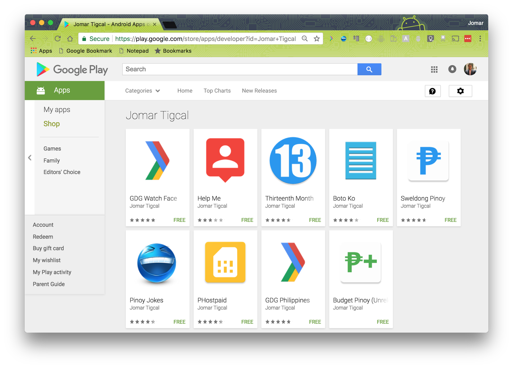Select Shop in the sidebar

coord(52,124)
